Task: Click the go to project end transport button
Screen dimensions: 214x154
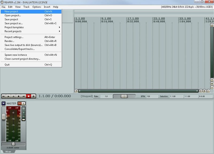Action: [x=24, y=96]
